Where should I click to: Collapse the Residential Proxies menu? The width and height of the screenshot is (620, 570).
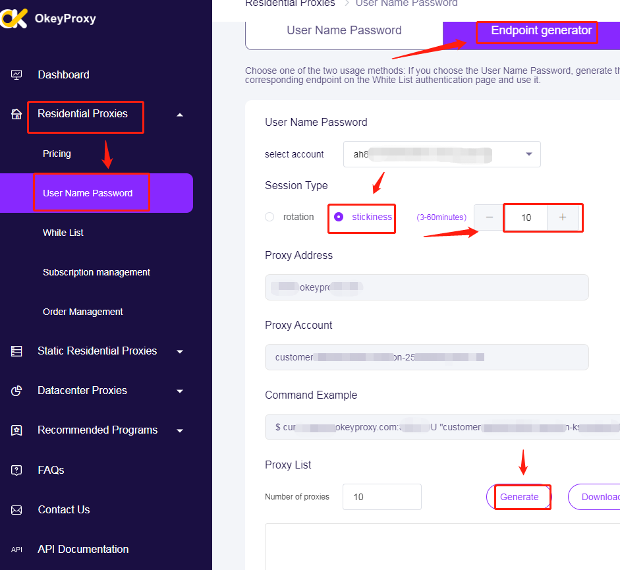click(180, 115)
